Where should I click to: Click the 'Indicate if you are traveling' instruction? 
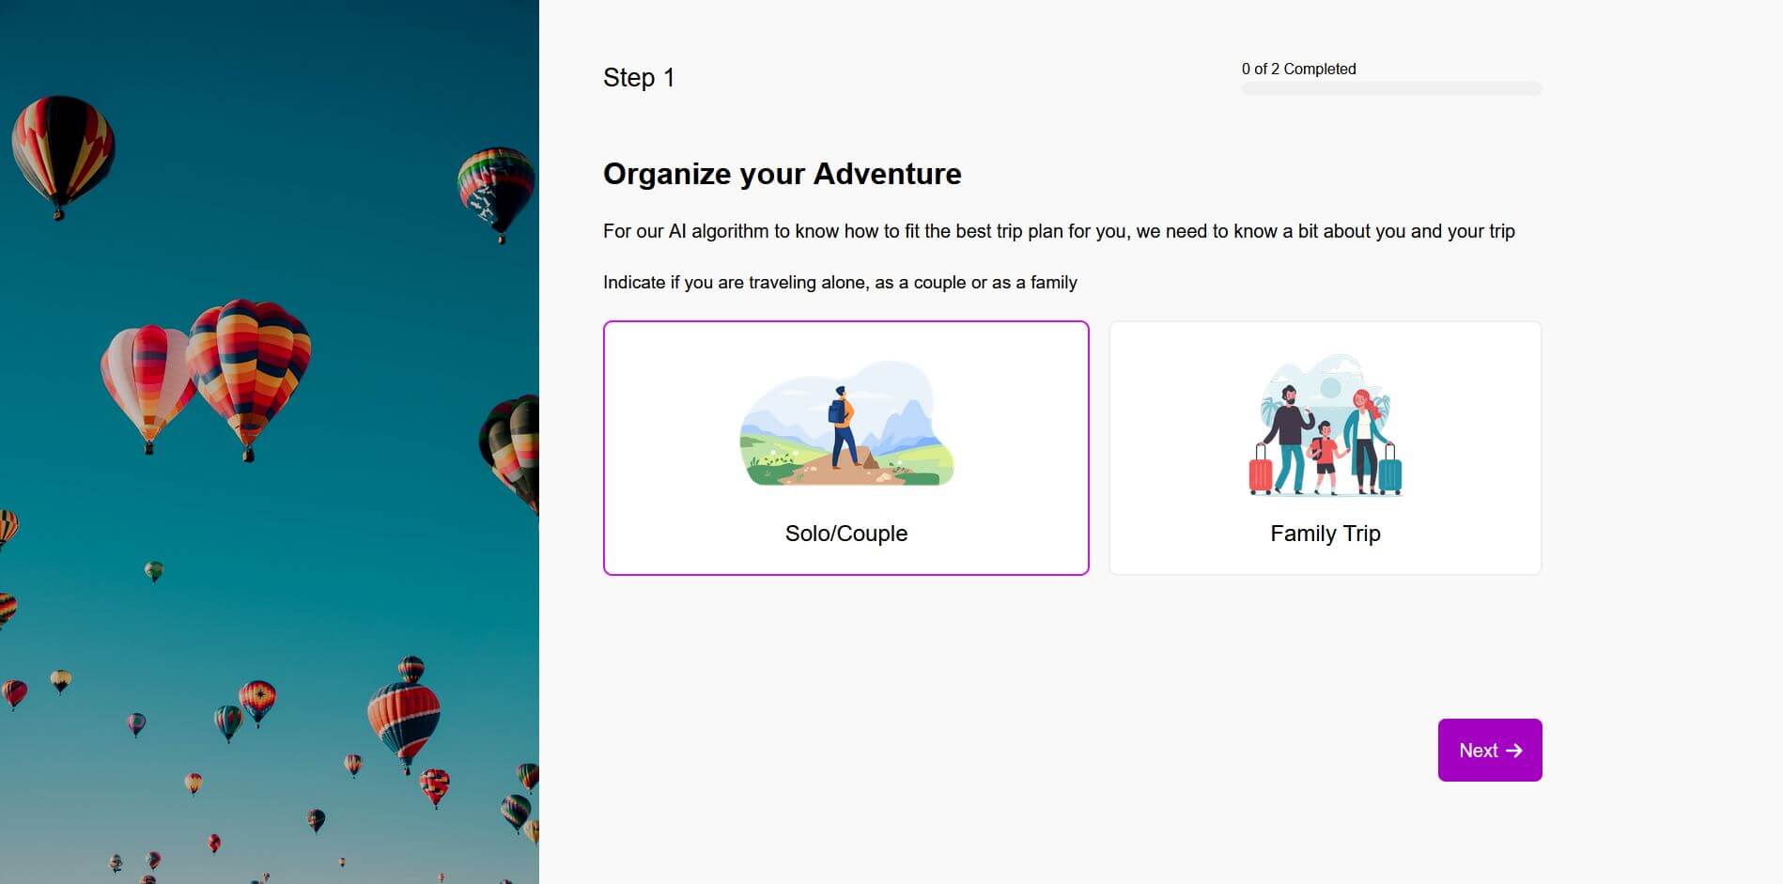840,283
